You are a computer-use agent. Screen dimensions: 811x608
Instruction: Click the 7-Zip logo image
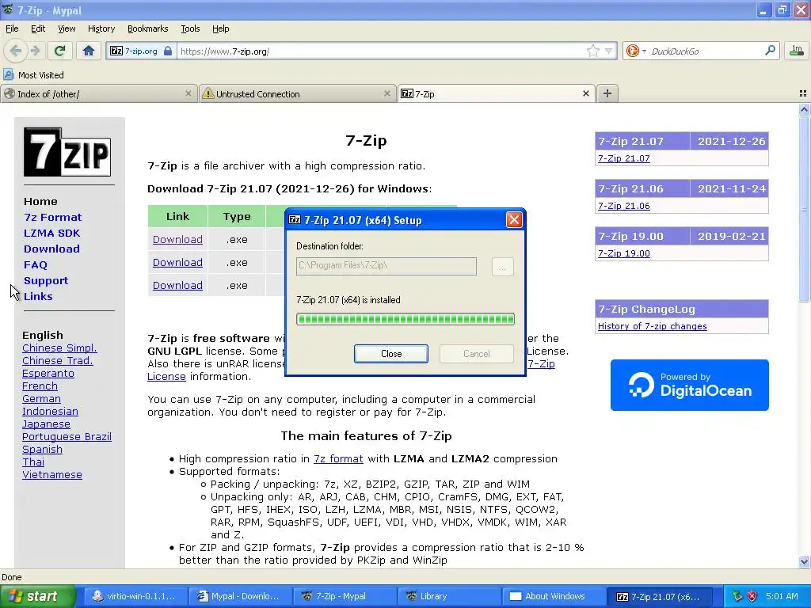(x=67, y=152)
